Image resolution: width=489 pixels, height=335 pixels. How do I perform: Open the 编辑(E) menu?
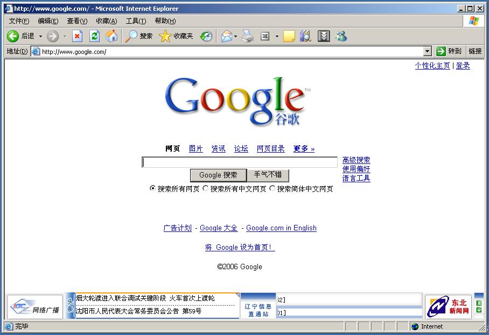click(48, 21)
